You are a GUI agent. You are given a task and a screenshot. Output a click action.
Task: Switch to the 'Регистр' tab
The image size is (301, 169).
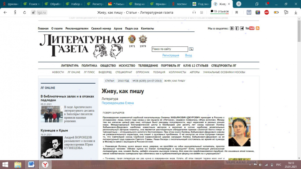pos(95,4)
